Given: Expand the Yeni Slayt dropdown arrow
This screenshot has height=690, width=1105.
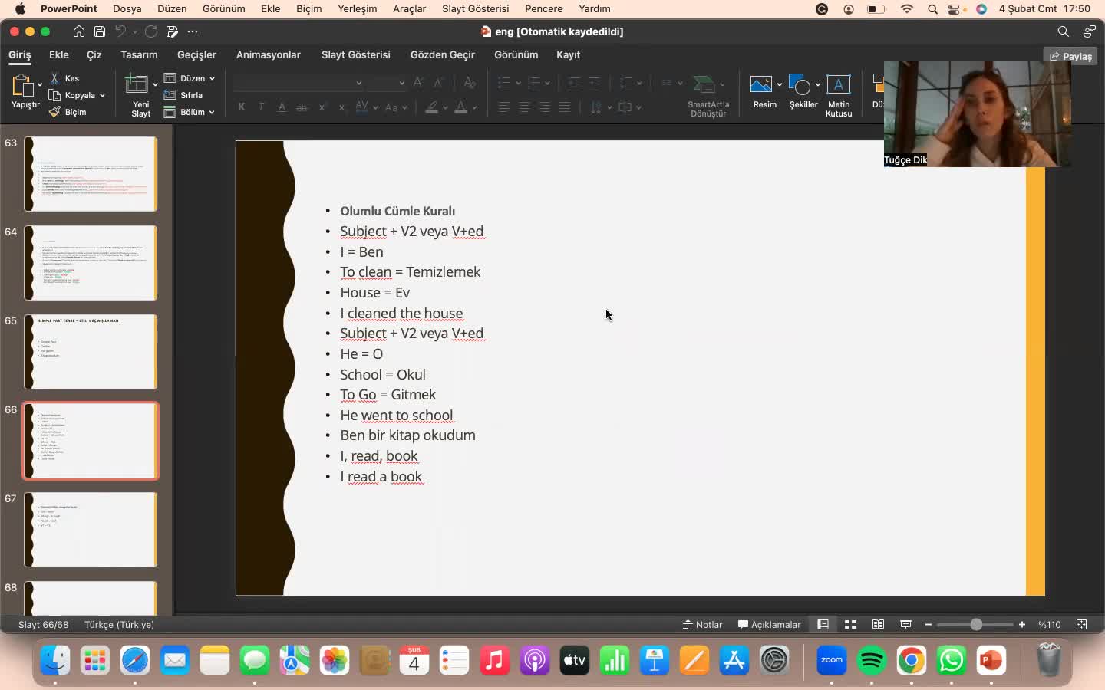Looking at the screenshot, I should [x=155, y=84].
